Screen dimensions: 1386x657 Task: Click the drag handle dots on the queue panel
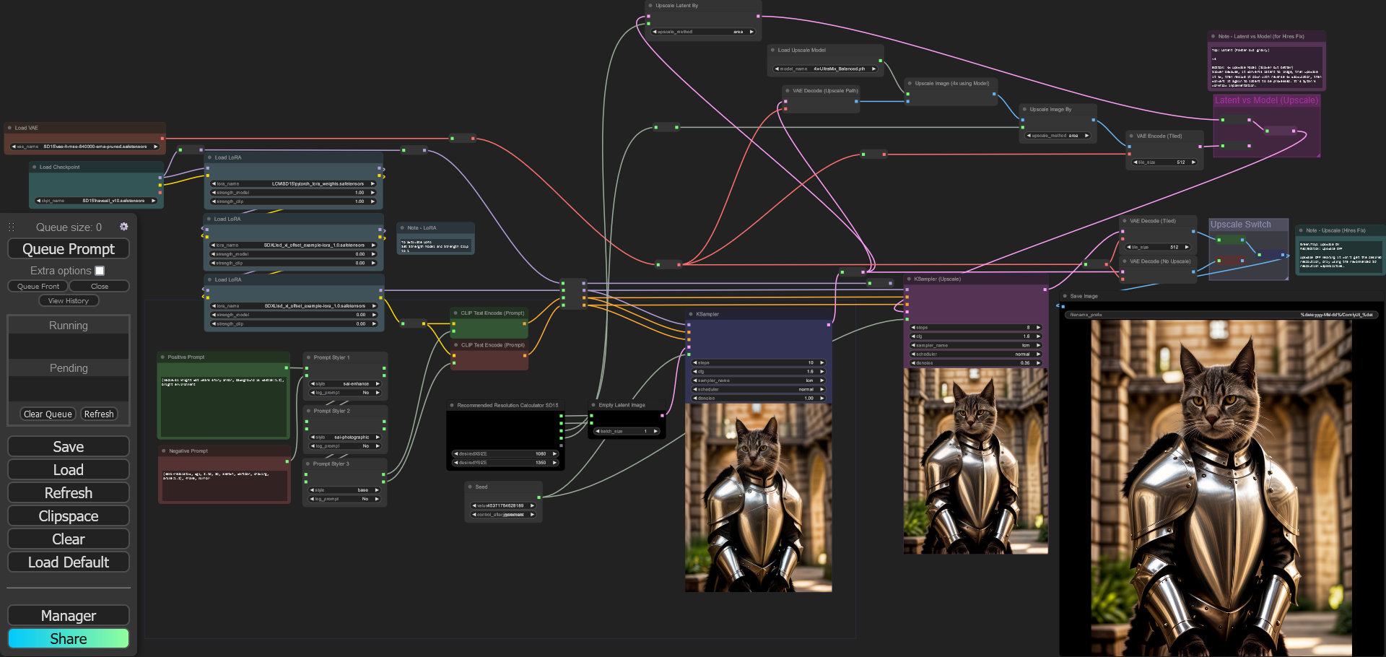point(12,227)
